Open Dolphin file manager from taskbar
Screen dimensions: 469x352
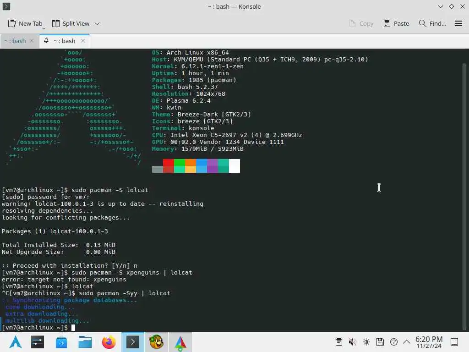tap(85, 342)
